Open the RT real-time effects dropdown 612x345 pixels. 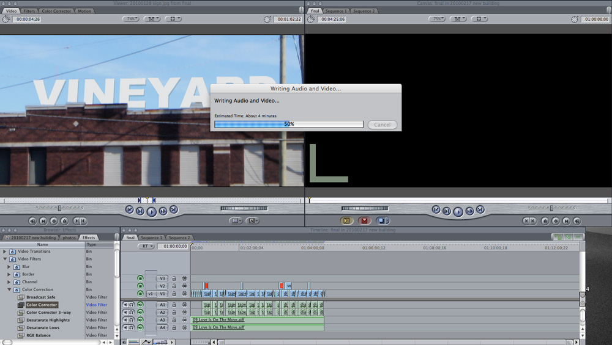point(146,246)
